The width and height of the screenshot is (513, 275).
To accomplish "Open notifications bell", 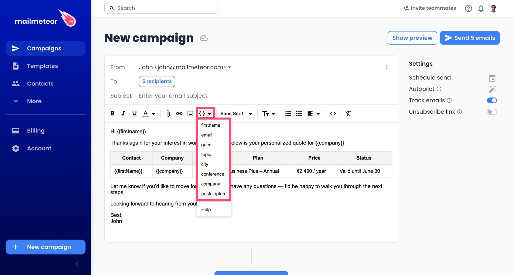I will click(x=481, y=8).
